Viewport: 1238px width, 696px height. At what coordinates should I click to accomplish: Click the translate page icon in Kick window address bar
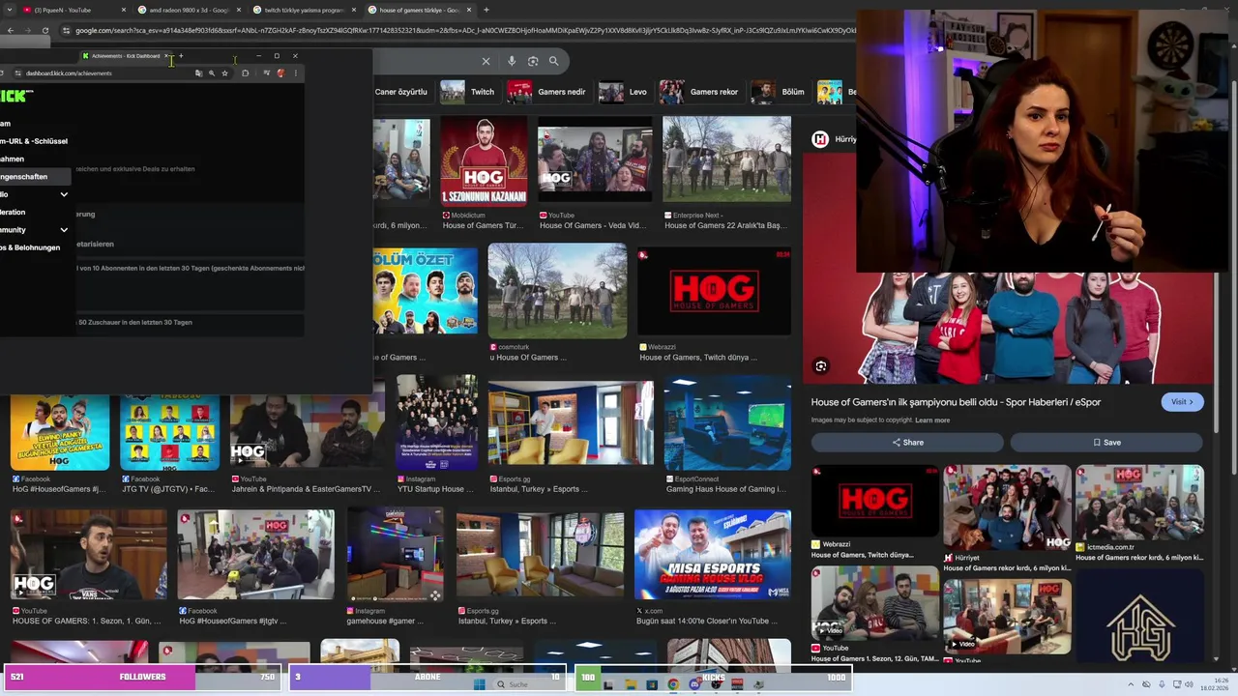point(198,73)
